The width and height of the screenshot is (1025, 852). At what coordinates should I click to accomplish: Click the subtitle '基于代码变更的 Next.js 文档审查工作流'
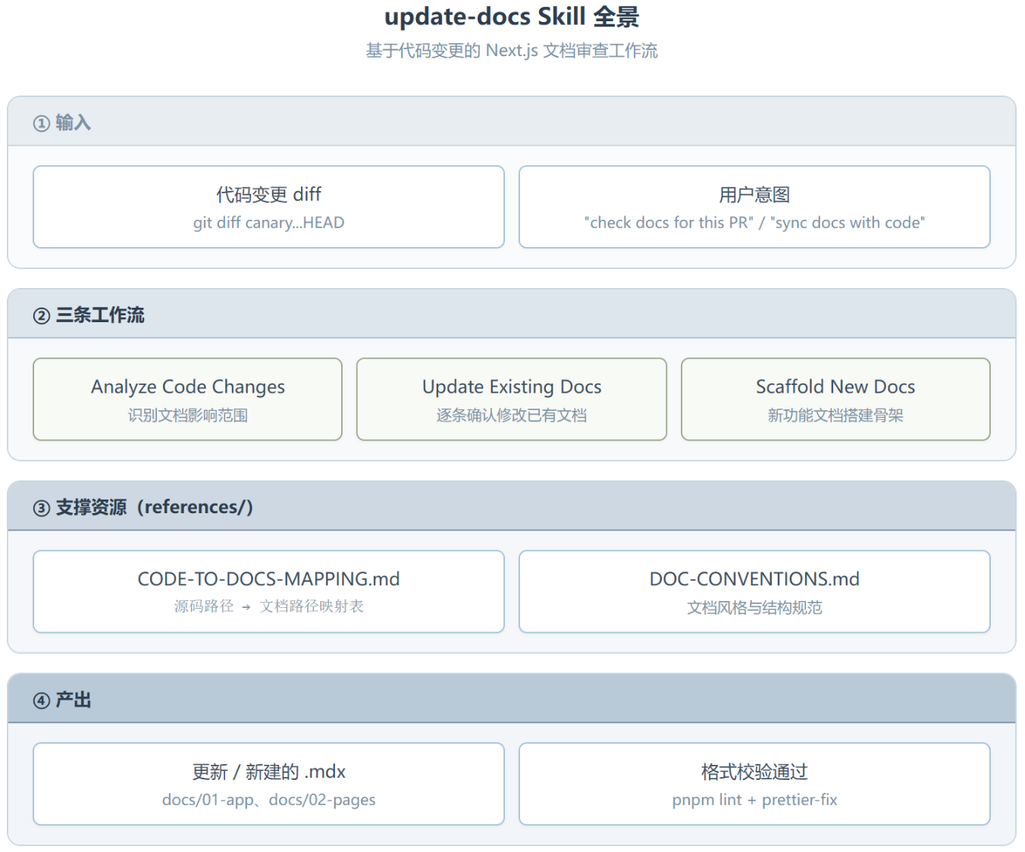[x=512, y=51]
